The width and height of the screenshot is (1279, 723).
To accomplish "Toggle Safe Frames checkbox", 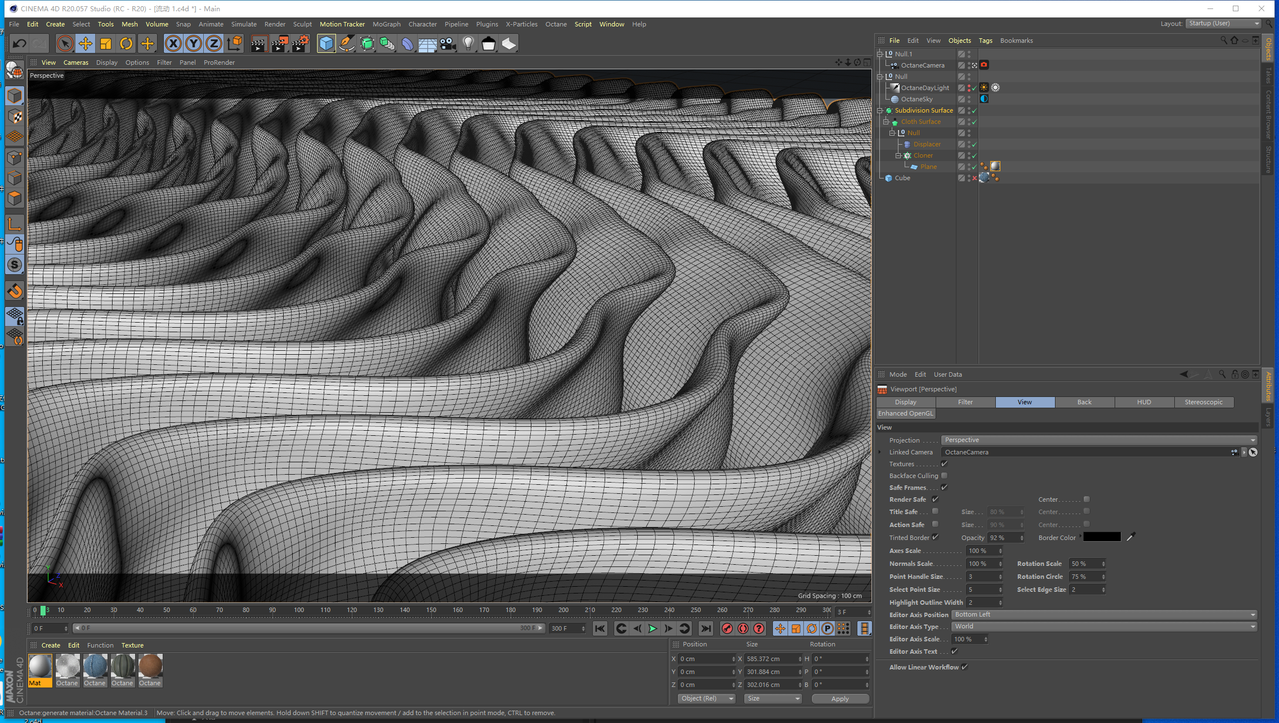I will (945, 488).
